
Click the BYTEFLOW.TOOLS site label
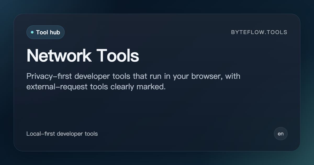pos(259,32)
